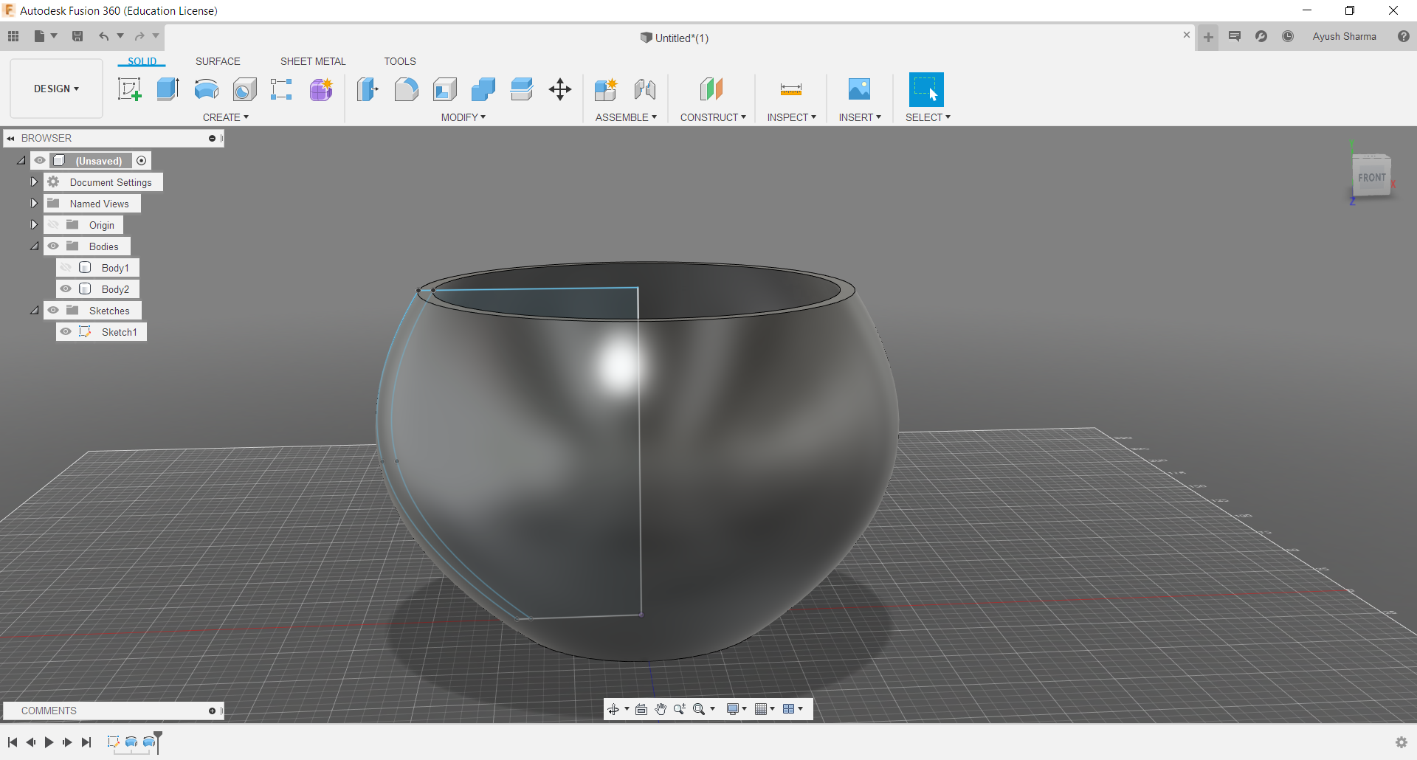Pick the Combine tool

coord(483,89)
